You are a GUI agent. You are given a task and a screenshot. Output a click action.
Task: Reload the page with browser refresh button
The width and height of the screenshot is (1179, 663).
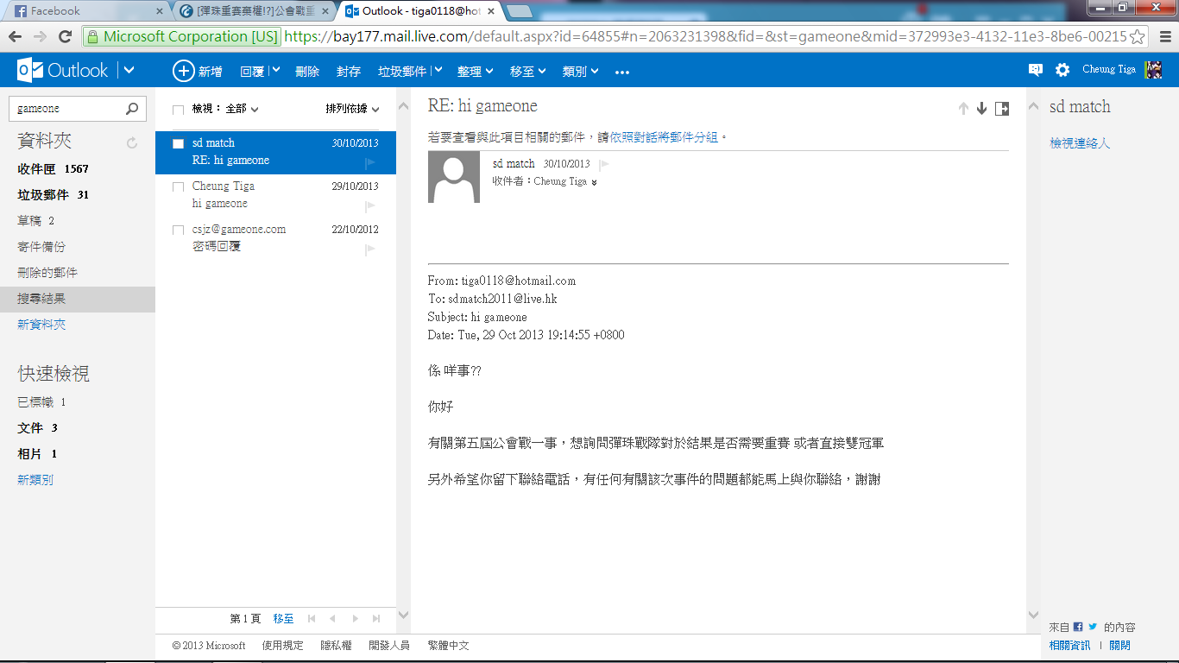tap(65, 37)
